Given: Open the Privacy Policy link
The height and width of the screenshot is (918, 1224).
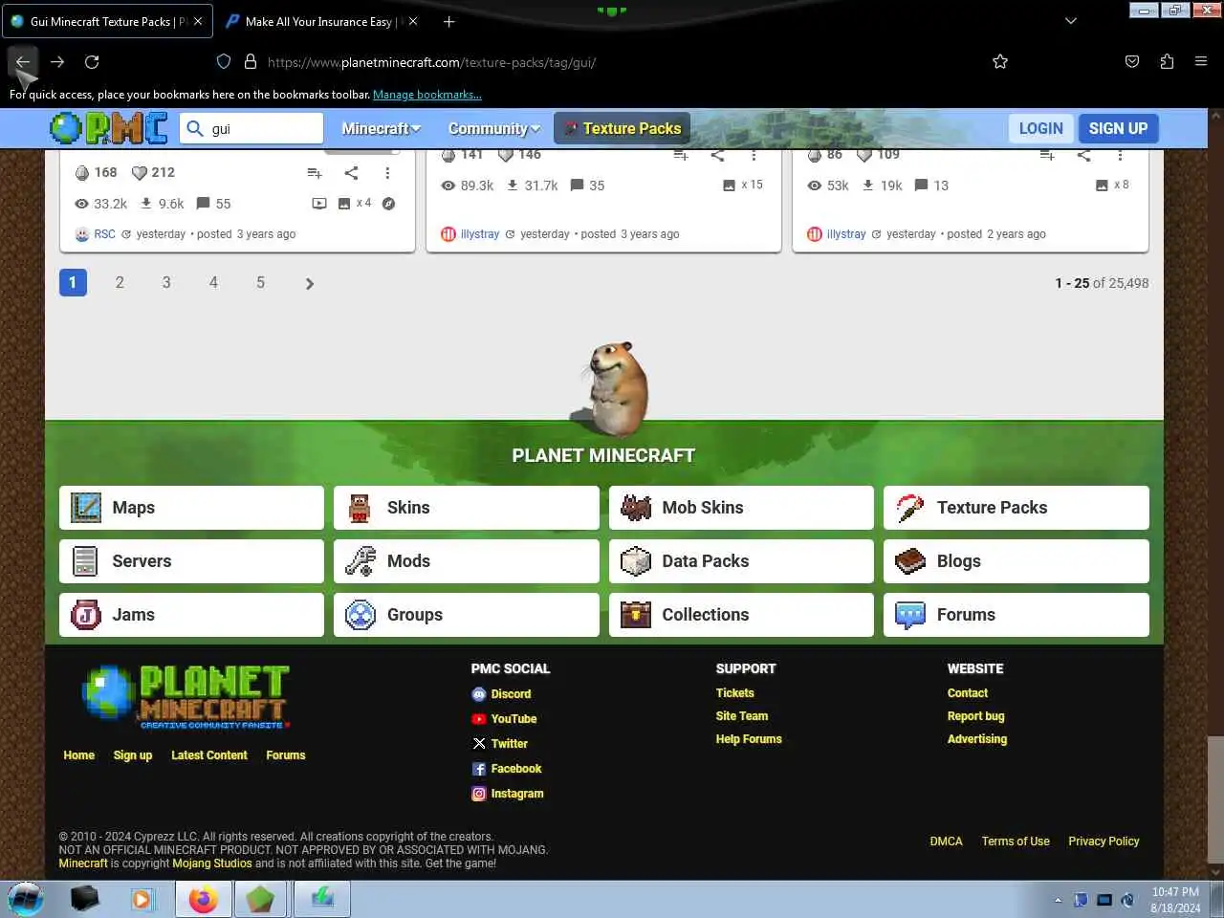Looking at the screenshot, I should click(x=1104, y=841).
